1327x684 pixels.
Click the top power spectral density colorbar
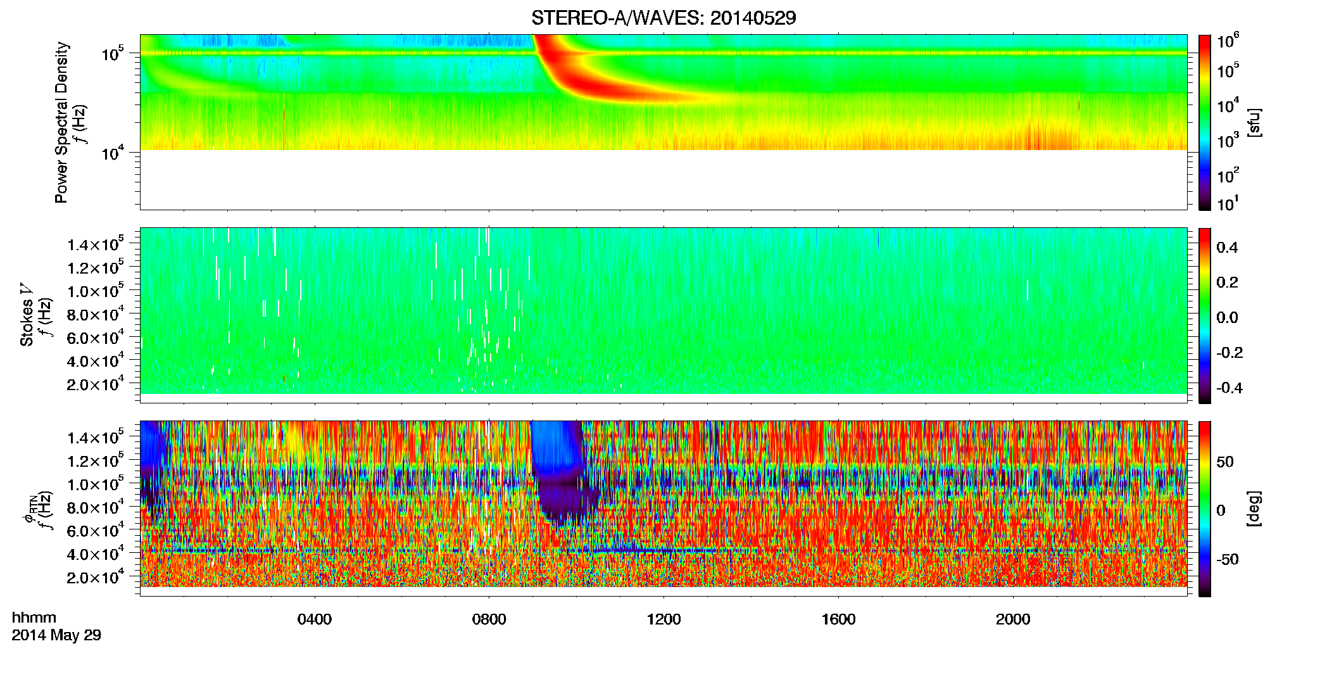(x=1205, y=122)
